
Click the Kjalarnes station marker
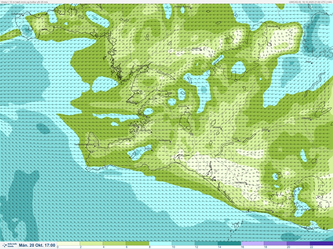pos(147,117)
